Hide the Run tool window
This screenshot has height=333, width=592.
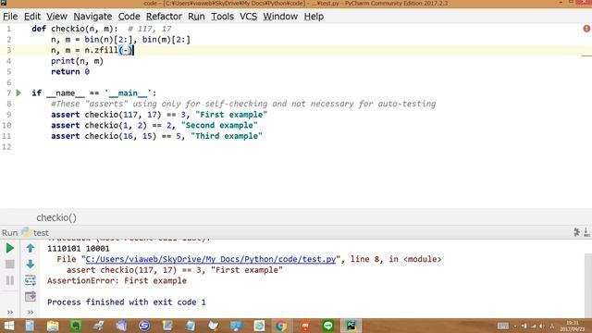[x=587, y=232]
